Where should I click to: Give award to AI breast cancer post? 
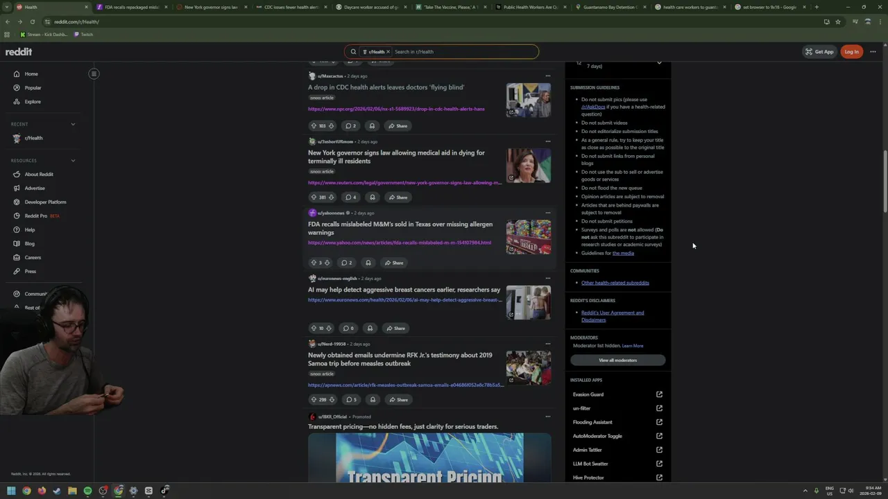(x=370, y=328)
